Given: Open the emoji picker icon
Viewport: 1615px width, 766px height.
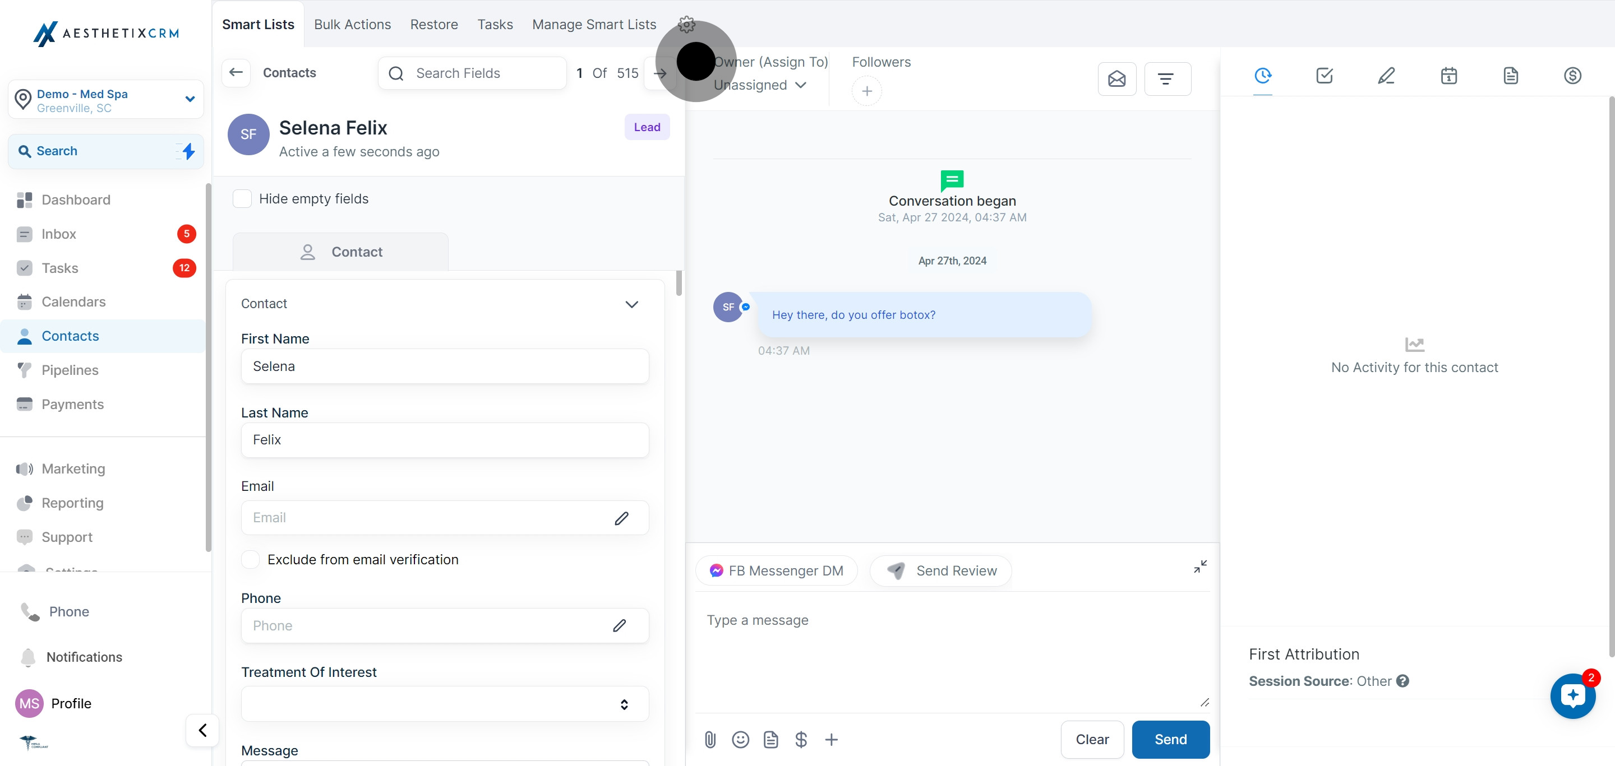Looking at the screenshot, I should (x=740, y=740).
